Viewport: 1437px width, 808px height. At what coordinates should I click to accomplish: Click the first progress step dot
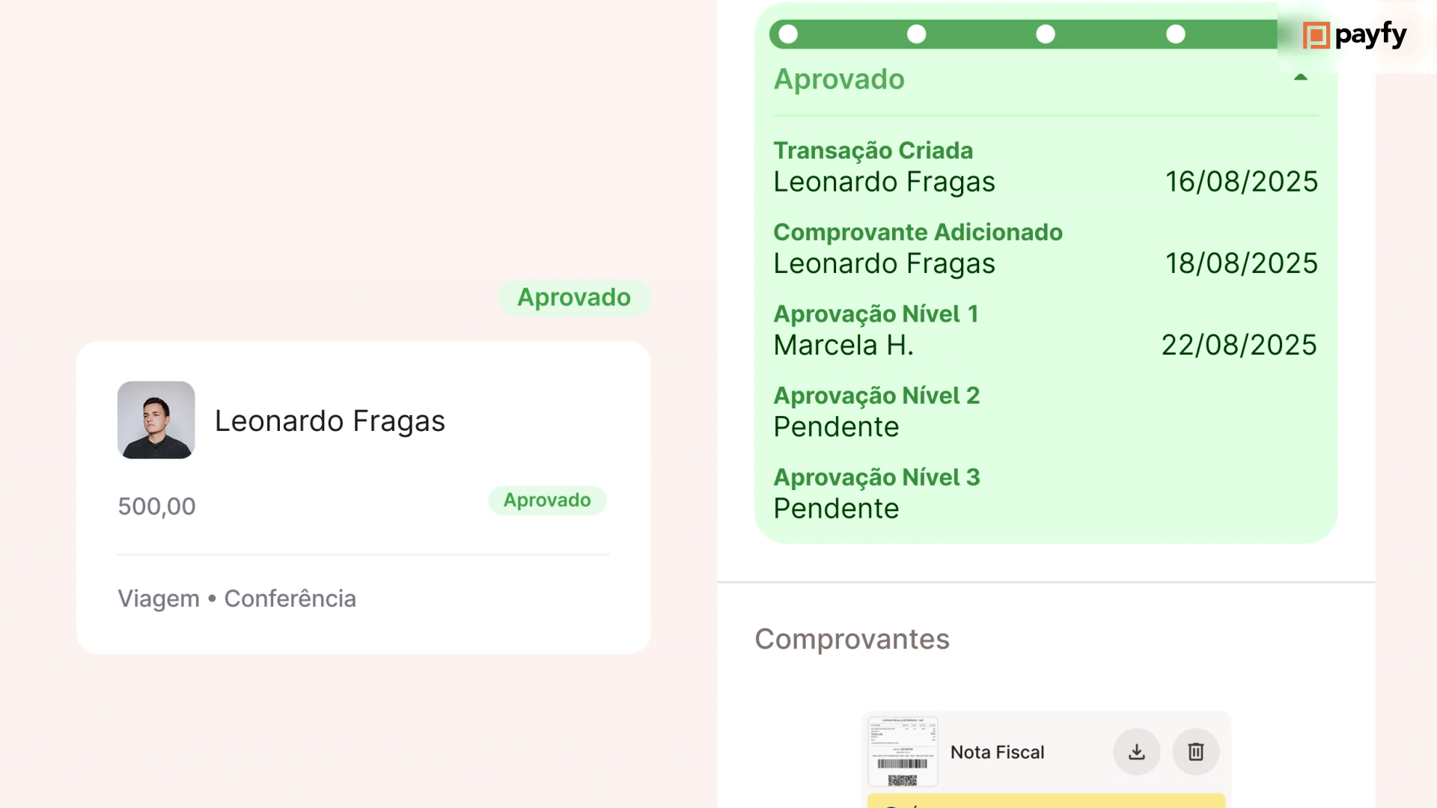point(788,34)
